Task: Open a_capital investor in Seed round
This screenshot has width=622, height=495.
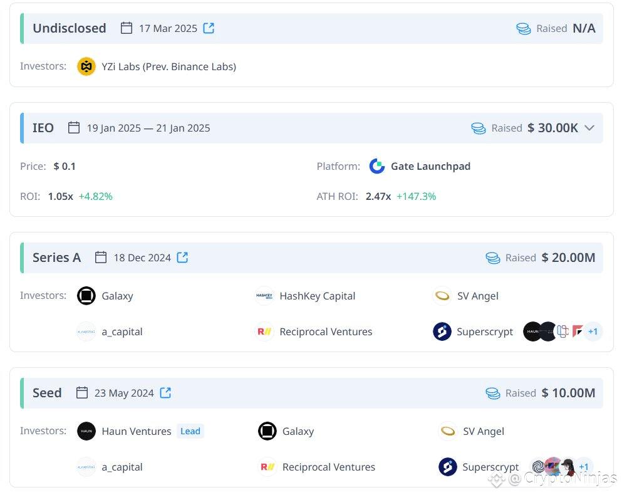Action: click(122, 467)
